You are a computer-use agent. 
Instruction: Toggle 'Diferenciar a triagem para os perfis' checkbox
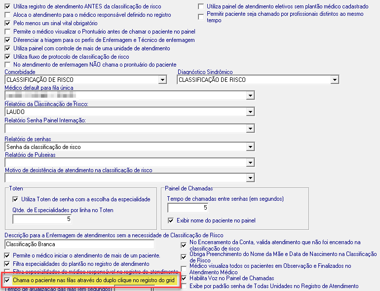click(7, 40)
